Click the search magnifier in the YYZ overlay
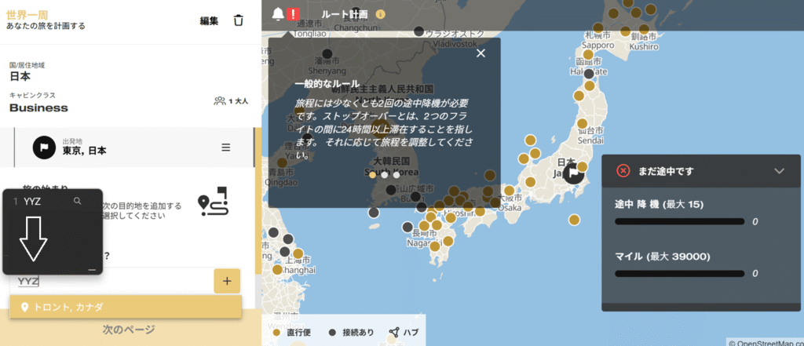 coord(77,202)
